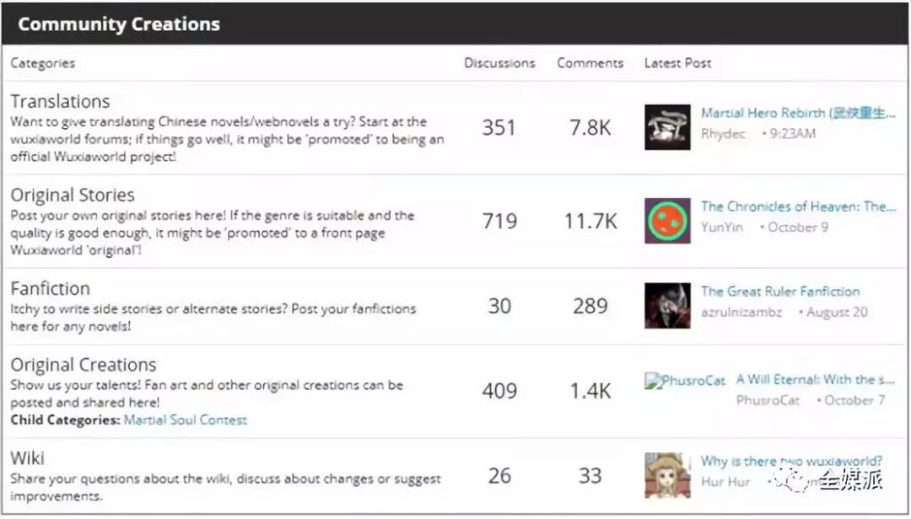
Task: Open the Martial Soul Contest child category
Action: tap(185, 420)
